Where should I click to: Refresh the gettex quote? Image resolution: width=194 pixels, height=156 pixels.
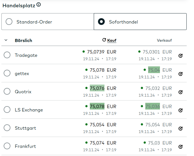click(180, 74)
